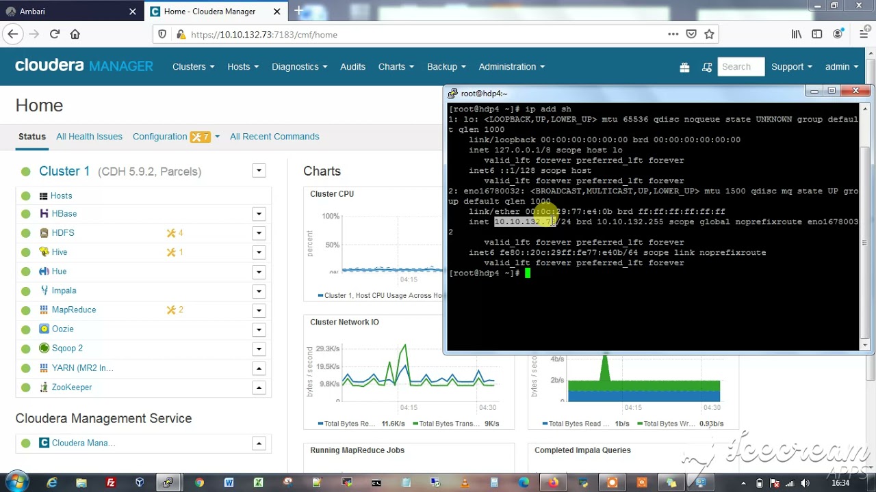Open Configuration dropdown caret
Viewport: 876px width, 492px height.
[x=217, y=137]
